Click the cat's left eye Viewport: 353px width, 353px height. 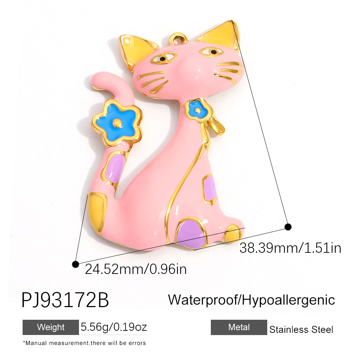pos(164,58)
